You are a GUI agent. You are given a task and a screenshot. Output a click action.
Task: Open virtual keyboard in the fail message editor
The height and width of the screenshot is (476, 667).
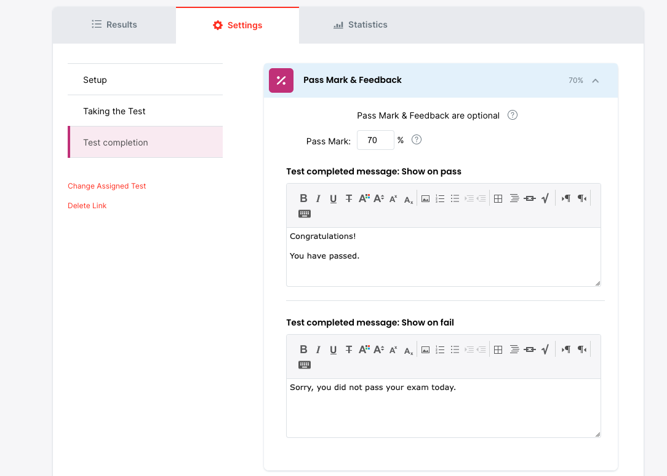[x=305, y=365]
